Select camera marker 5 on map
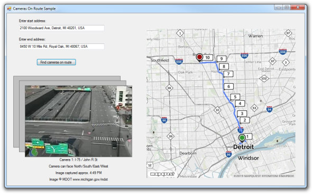This screenshot has width=312, height=194. [235, 97]
